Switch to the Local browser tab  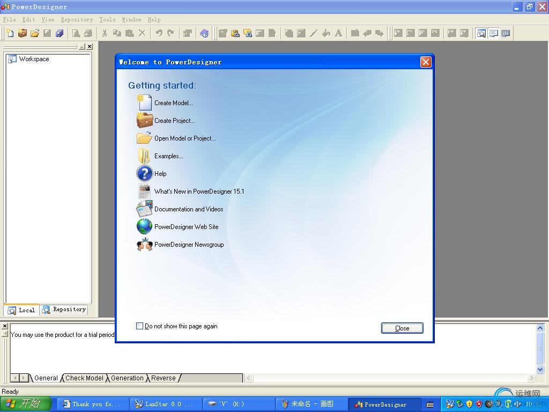click(x=21, y=310)
